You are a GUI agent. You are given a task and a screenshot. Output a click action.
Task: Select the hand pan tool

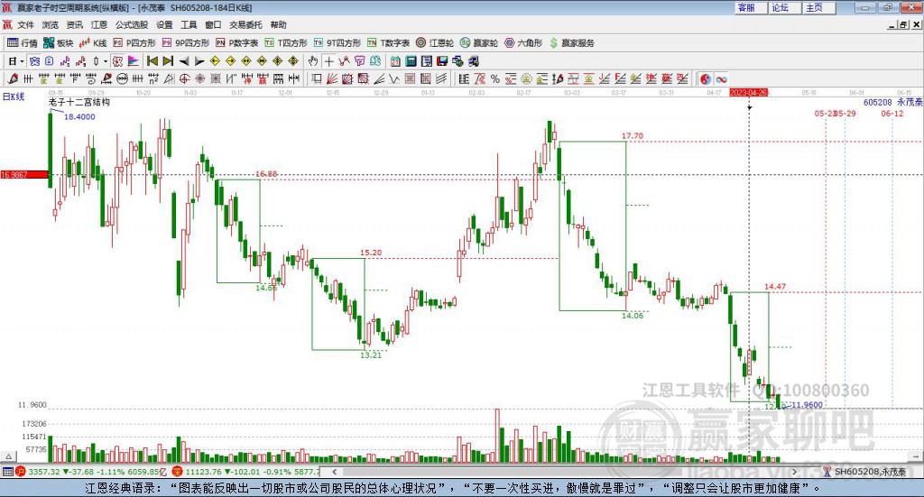(313, 61)
